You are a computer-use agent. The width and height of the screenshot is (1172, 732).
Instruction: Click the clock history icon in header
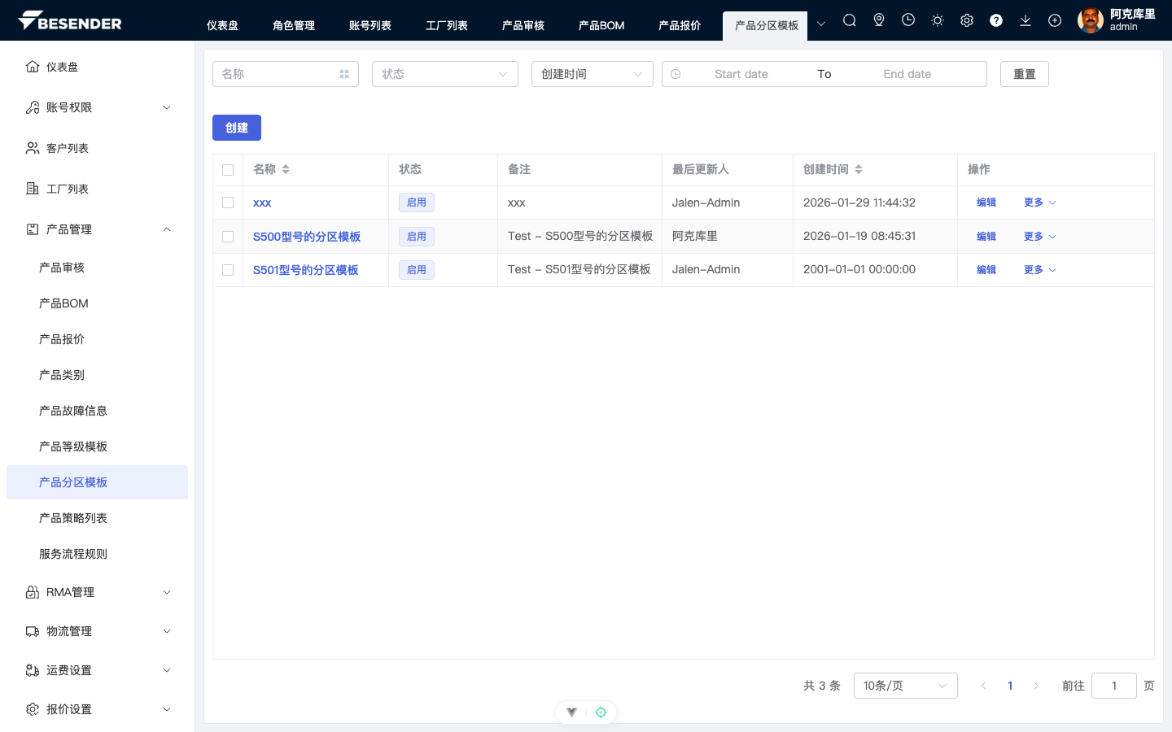pos(908,20)
